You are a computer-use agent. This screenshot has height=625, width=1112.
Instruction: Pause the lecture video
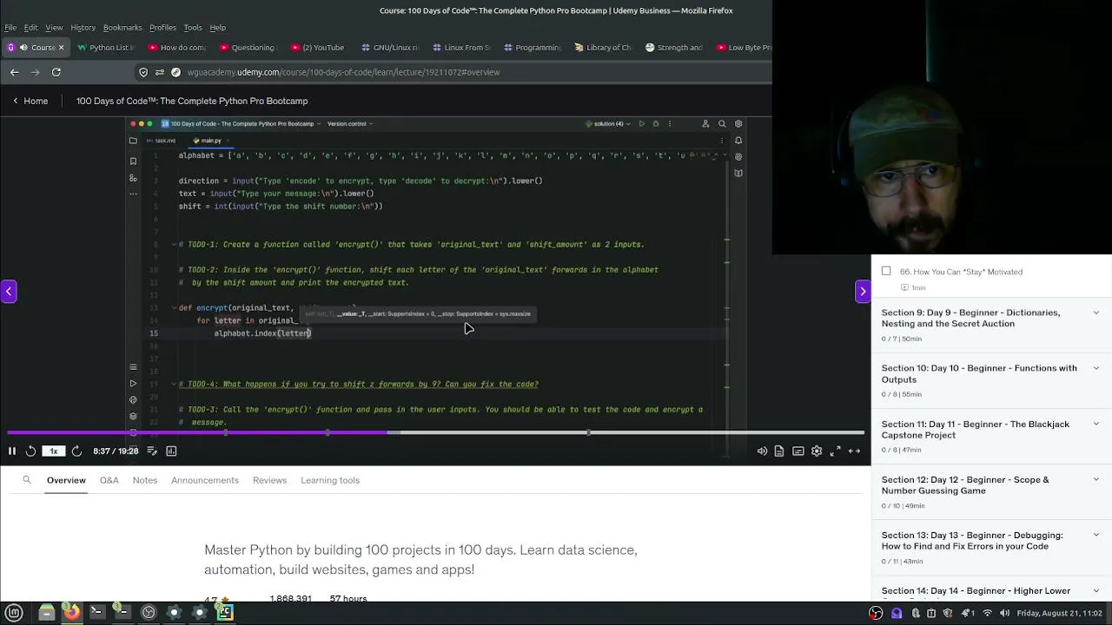[x=12, y=451]
